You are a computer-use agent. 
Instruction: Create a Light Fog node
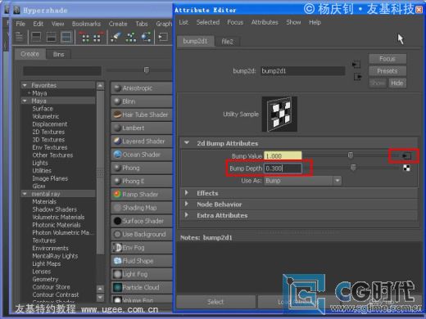click(x=142, y=274)
